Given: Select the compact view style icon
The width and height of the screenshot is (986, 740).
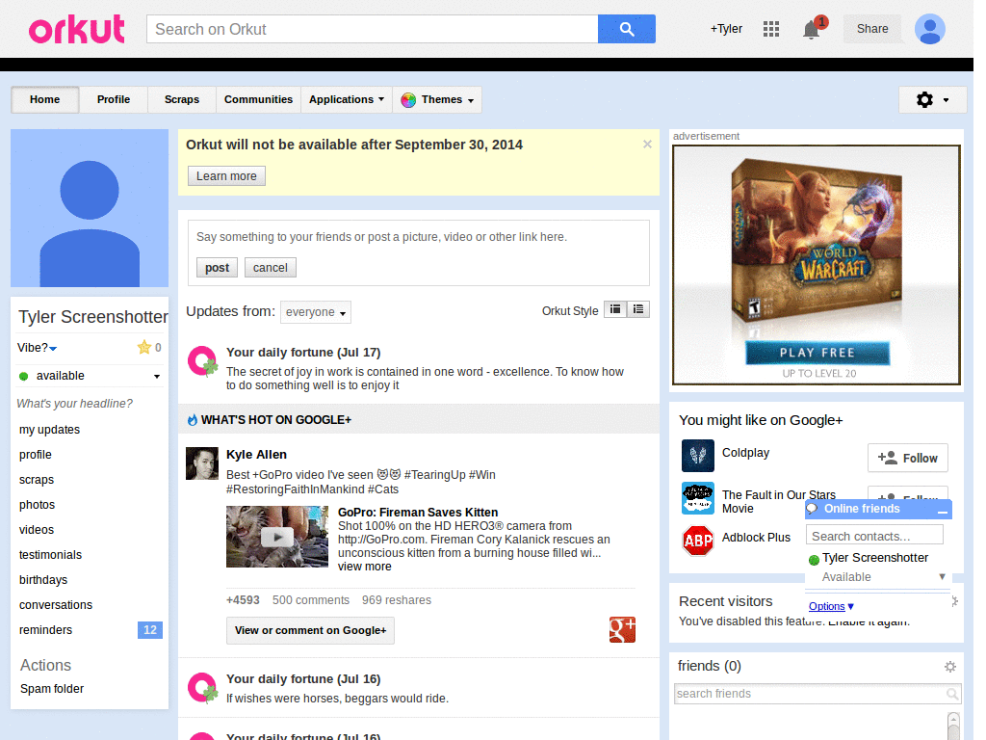Looking at the screenshot, I should pyautogui.click(x=615, y=309).
